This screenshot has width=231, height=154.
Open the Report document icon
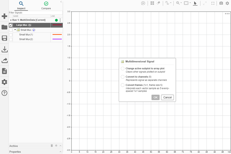coord(4,71)
